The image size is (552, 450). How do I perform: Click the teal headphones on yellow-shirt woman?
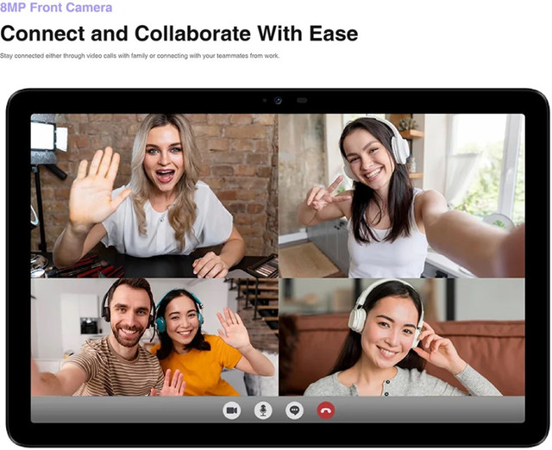click(160, 320)
